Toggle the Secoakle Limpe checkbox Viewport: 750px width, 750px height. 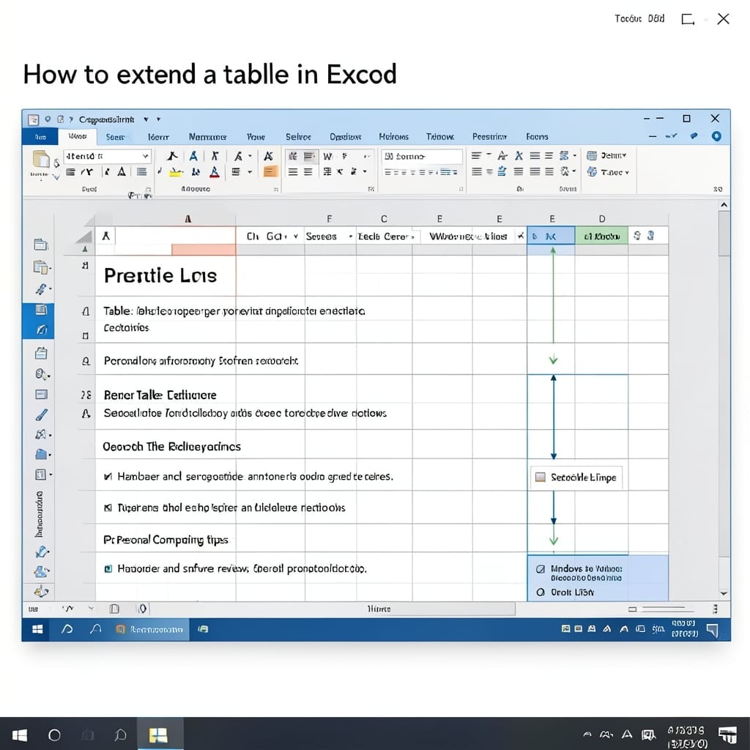(541, 477)
